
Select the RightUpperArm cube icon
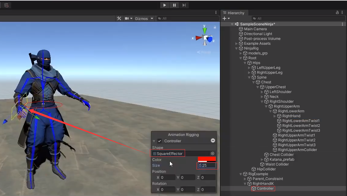click(271, 106)
